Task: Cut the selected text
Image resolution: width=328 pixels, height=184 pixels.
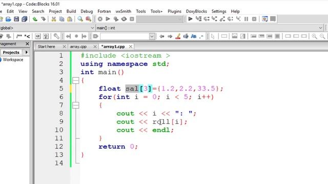Action: pyautogui.click(x=54, y=19)
